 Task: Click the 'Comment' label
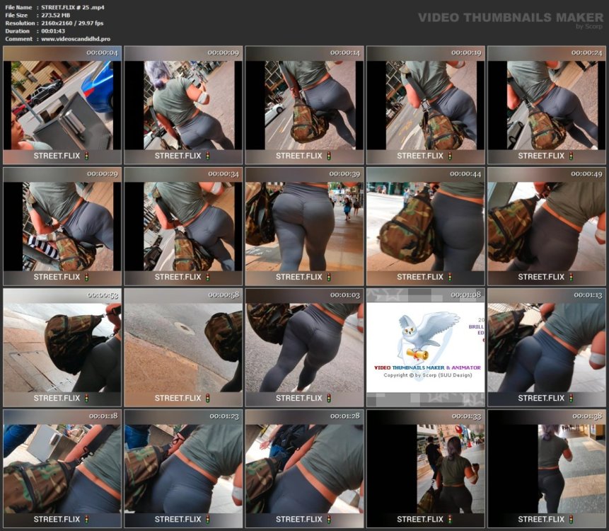(x=18, y=39)
